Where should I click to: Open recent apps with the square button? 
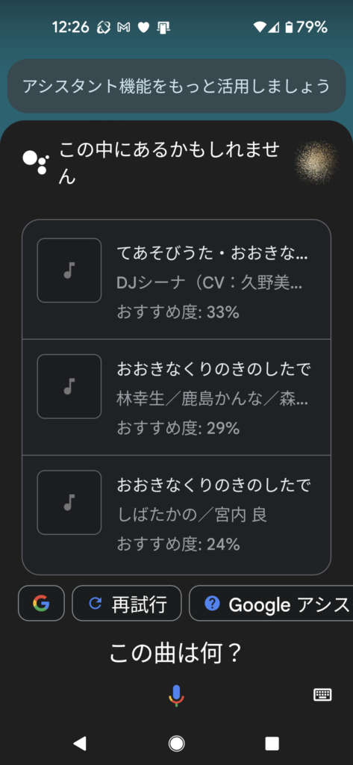(272, 743)
